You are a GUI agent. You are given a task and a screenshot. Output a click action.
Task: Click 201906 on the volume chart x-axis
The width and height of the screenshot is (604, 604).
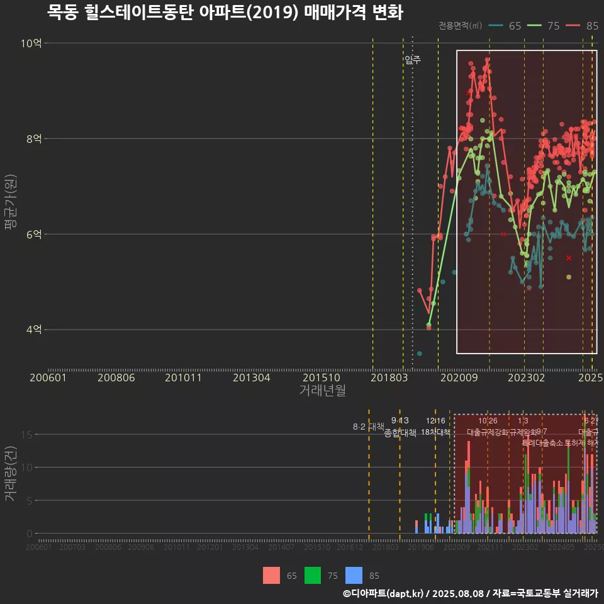point(421,547)
